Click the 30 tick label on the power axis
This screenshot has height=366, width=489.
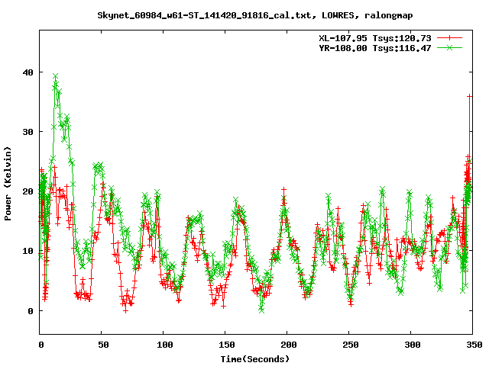tap(28, 132)
